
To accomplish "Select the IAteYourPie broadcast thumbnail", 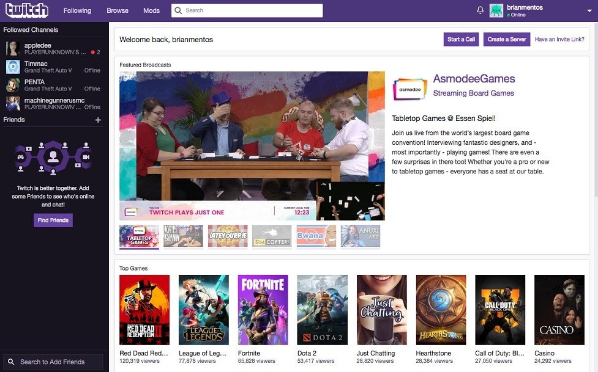I will tap(228, 236).
